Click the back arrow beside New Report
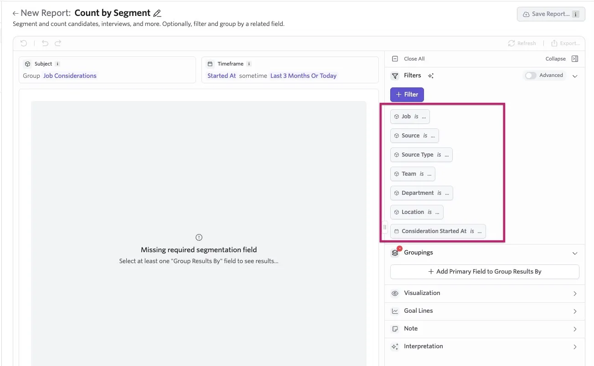This screenshot has height=366, width=594. click(15, 14)
